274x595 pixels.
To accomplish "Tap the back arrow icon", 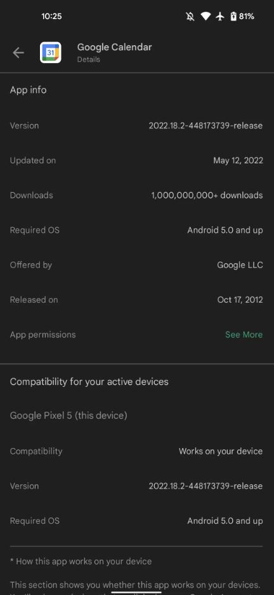I will (18, 53).
